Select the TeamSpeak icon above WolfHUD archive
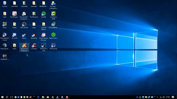The width and height of the screenshot is (177, 99). [5, 46]
